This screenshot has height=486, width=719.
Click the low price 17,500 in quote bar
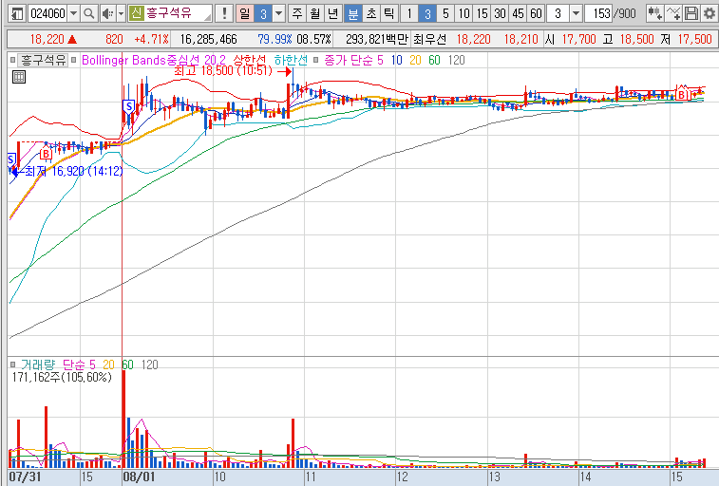pyautogui.click(x=694, y=40)
